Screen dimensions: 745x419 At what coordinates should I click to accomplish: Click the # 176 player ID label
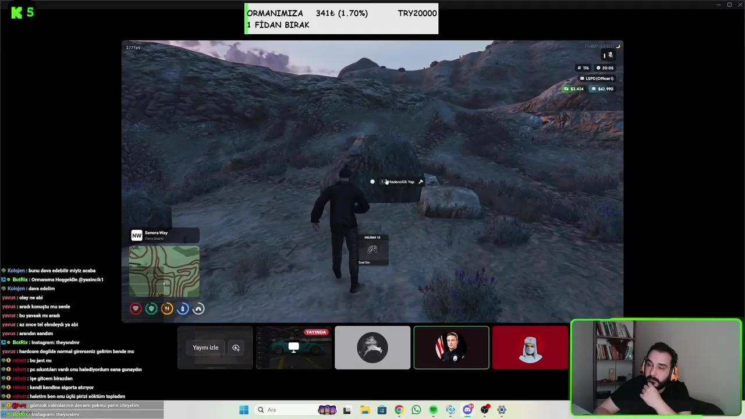tap(583, 68)
